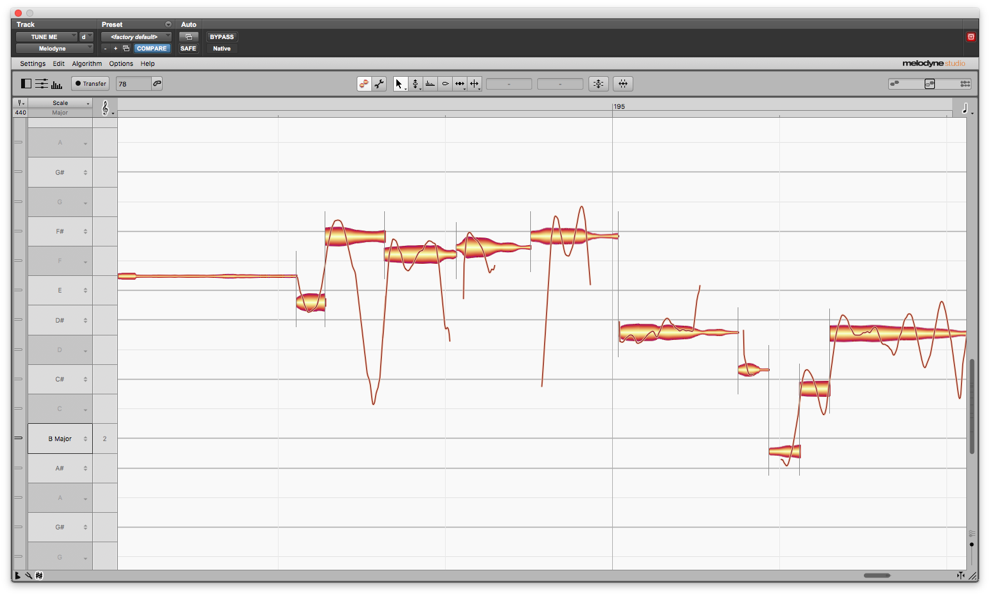Open the TUNE ME track selector dropdown
This screenshot has width=990, height=596.
(x=46, y=37)
